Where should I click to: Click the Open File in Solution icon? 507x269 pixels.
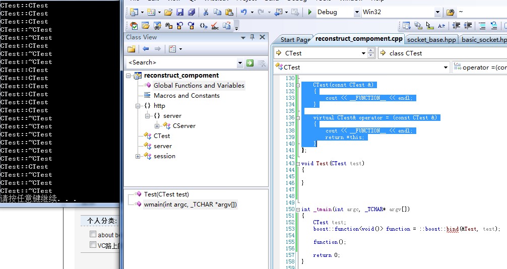146,26
